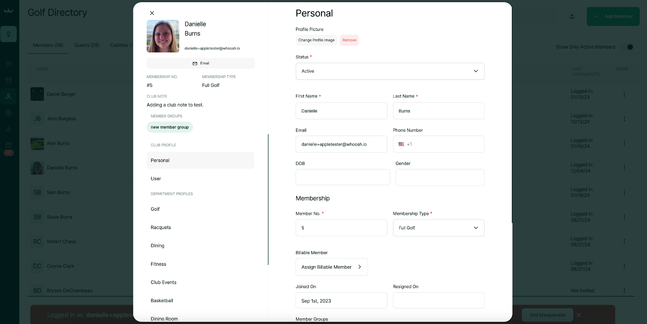Open the Status dropdown
The image size is (647, 324).
coord(390,71)
